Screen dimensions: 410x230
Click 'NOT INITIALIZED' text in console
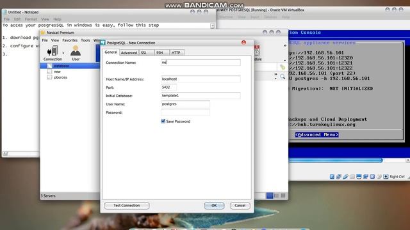351,88
